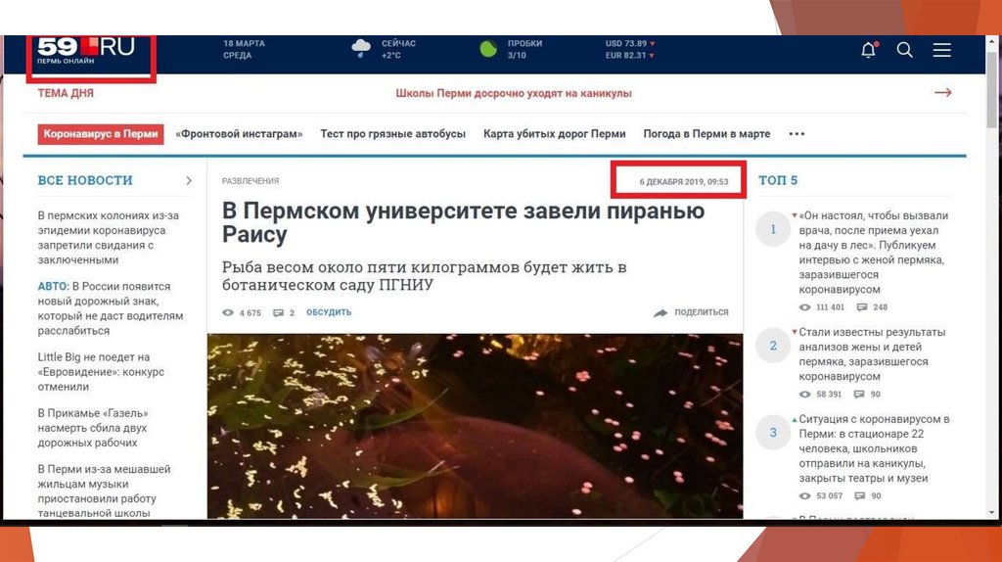This screenshot has height=562, width=1002.
Task: Click rank circle number 3
Action: click(773, 433)
